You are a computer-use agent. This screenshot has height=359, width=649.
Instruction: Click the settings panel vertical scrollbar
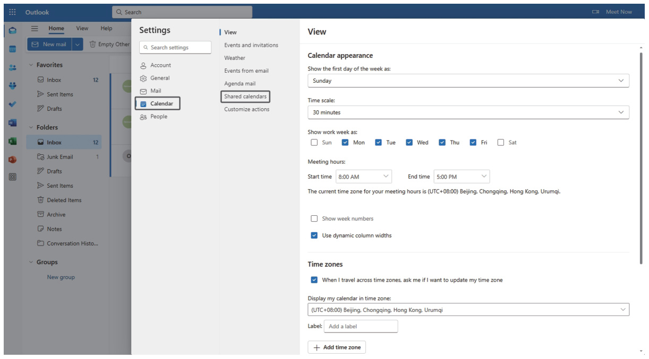pyautogui.click(x=641, y=154)
